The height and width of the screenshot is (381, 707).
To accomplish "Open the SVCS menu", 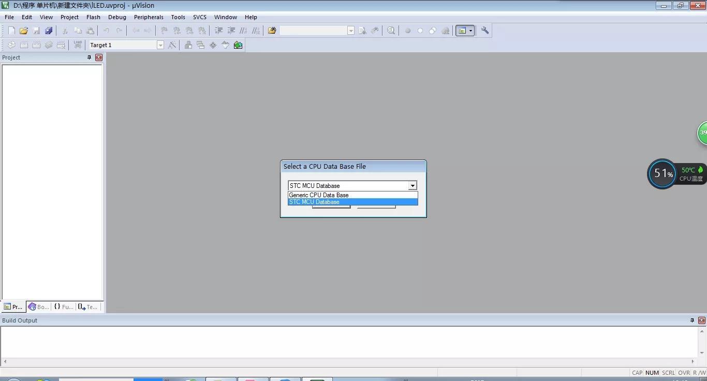I will (x=200, y=17).
